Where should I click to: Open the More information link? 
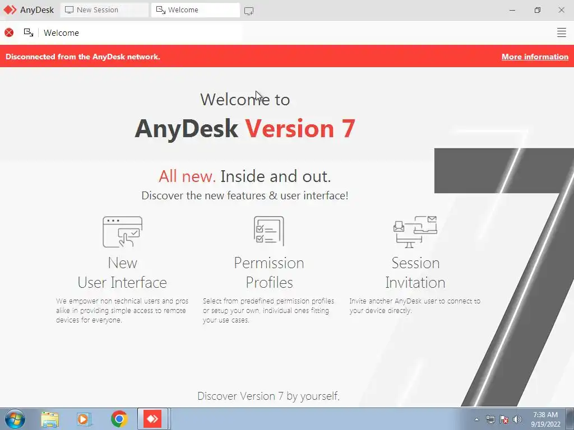coord(535,57)
